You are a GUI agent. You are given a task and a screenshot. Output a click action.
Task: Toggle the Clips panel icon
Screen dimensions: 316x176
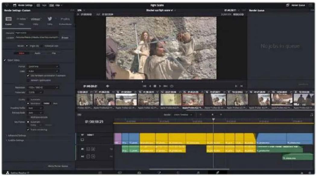click(52, 5)
